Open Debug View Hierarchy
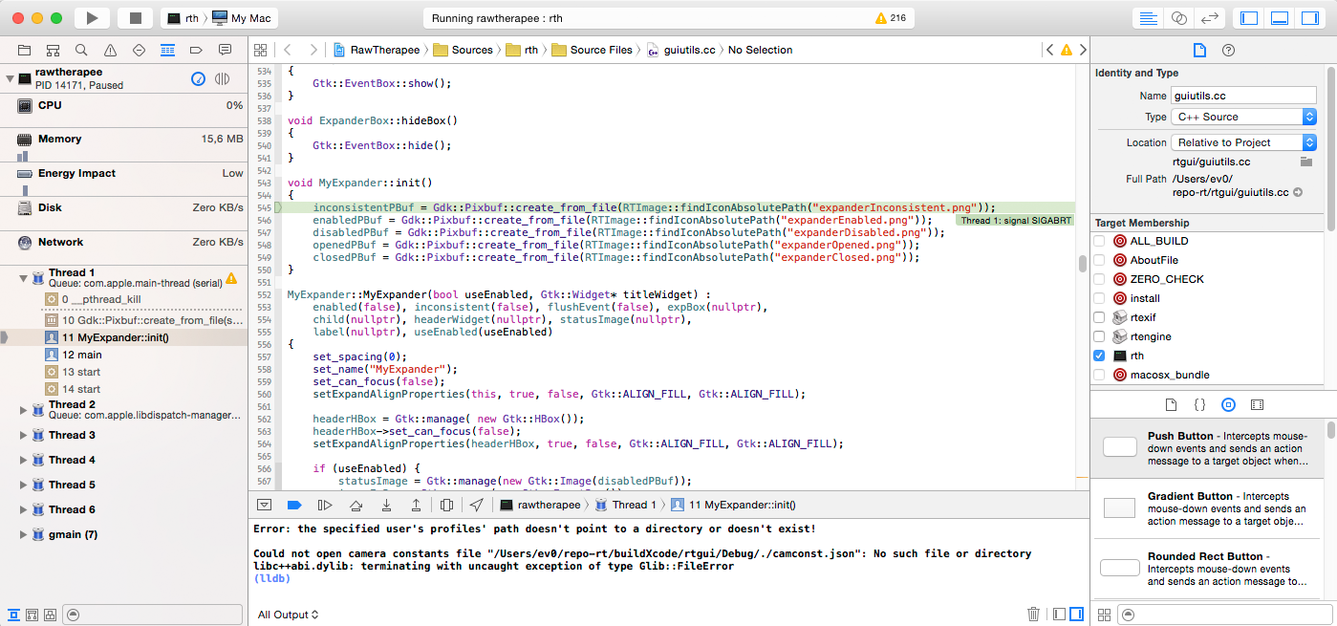The height and width of the screenshot is (626, 1337). click(x=447, y=505)
